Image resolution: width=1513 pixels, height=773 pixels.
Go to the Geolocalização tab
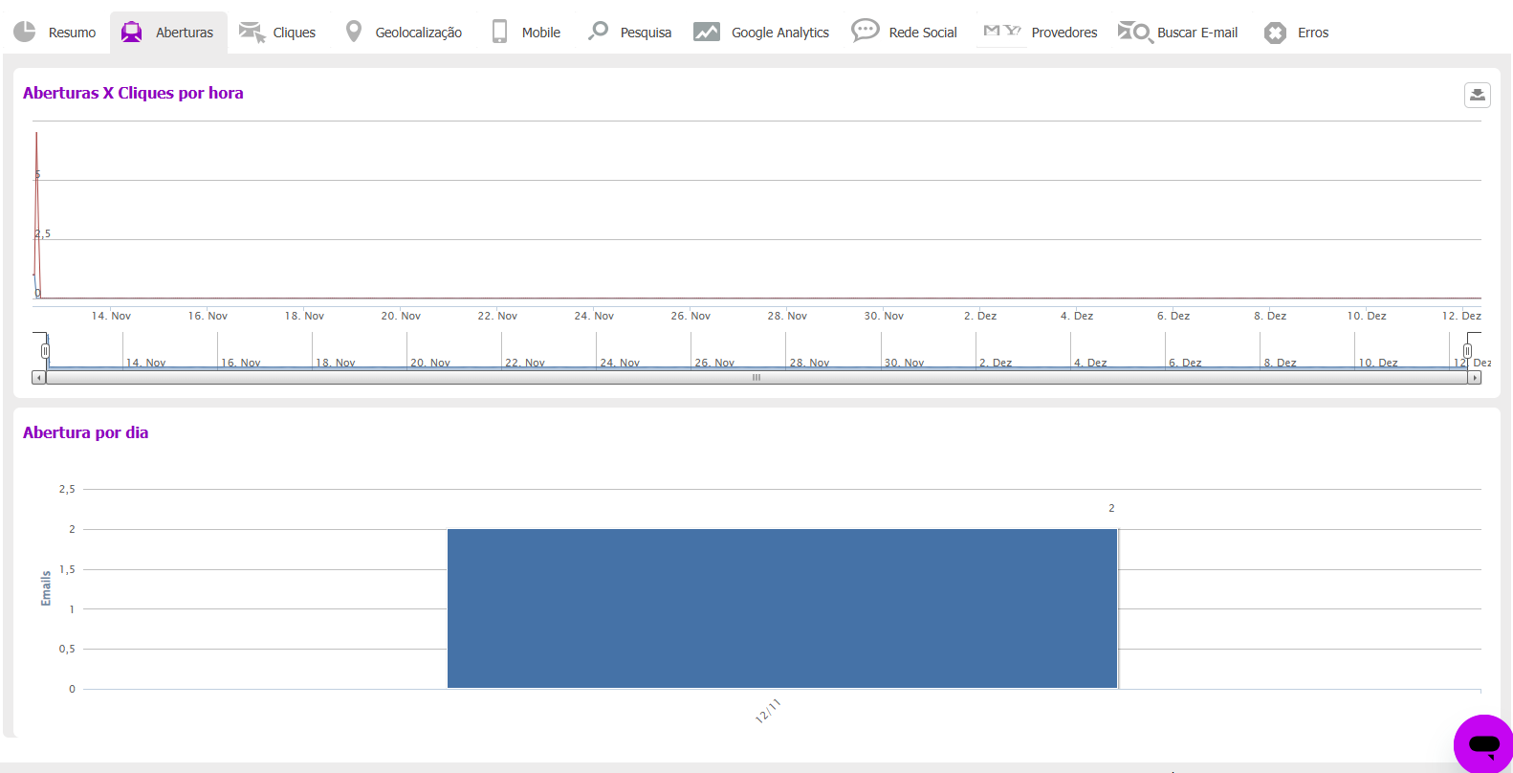point(419,33)
